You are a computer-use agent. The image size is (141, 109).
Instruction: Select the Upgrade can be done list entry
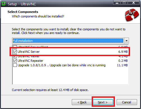(62, 65)
